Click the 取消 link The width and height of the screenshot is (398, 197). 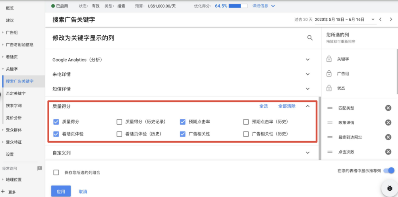[x=83, y=192]
